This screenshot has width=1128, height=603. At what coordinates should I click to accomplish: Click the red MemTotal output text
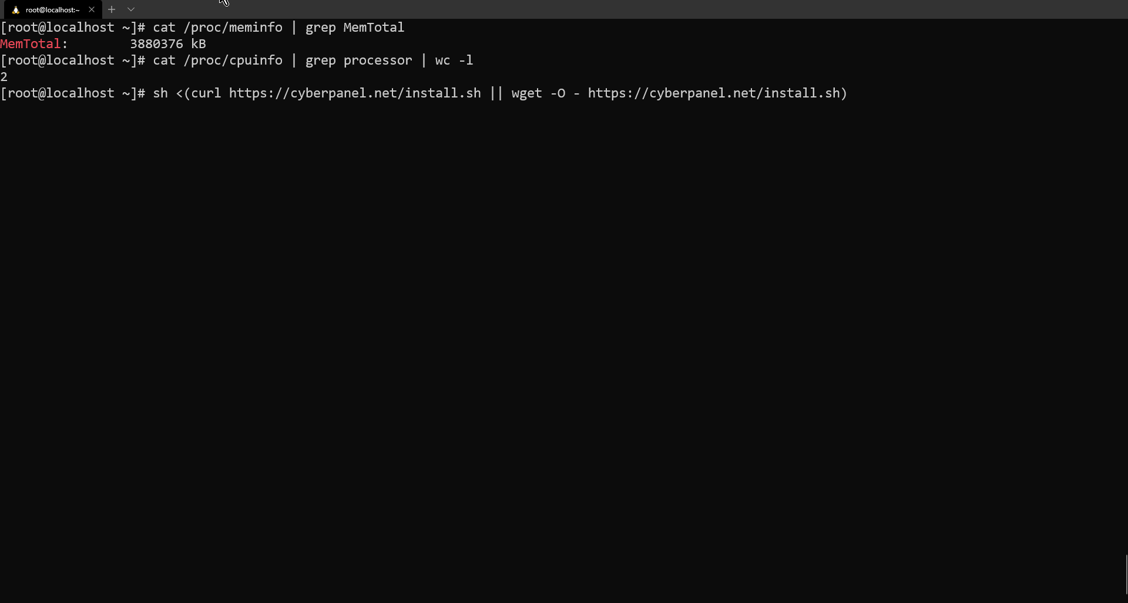click(x=31, y=44)
